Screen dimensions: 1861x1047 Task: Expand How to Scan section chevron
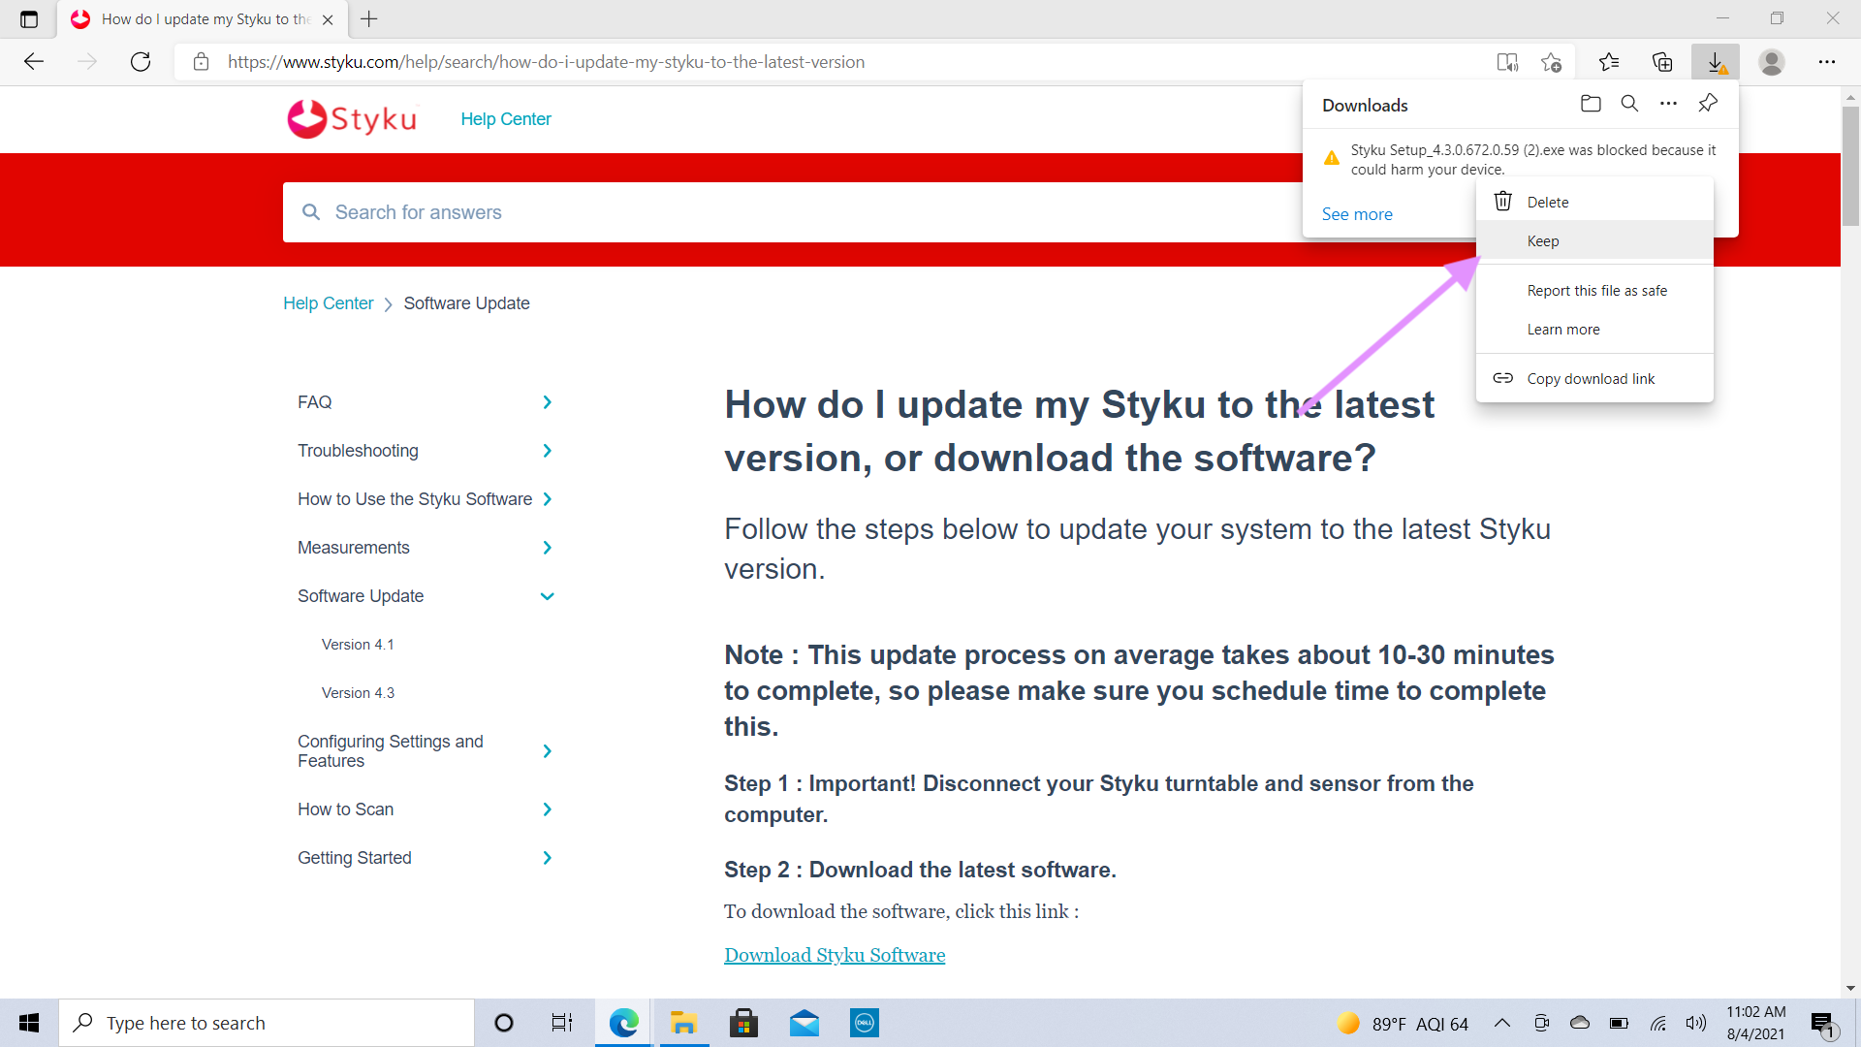click(x=548, y=809)
